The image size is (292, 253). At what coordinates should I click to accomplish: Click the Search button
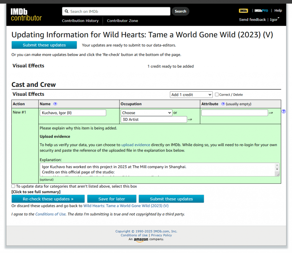[180, 11]
